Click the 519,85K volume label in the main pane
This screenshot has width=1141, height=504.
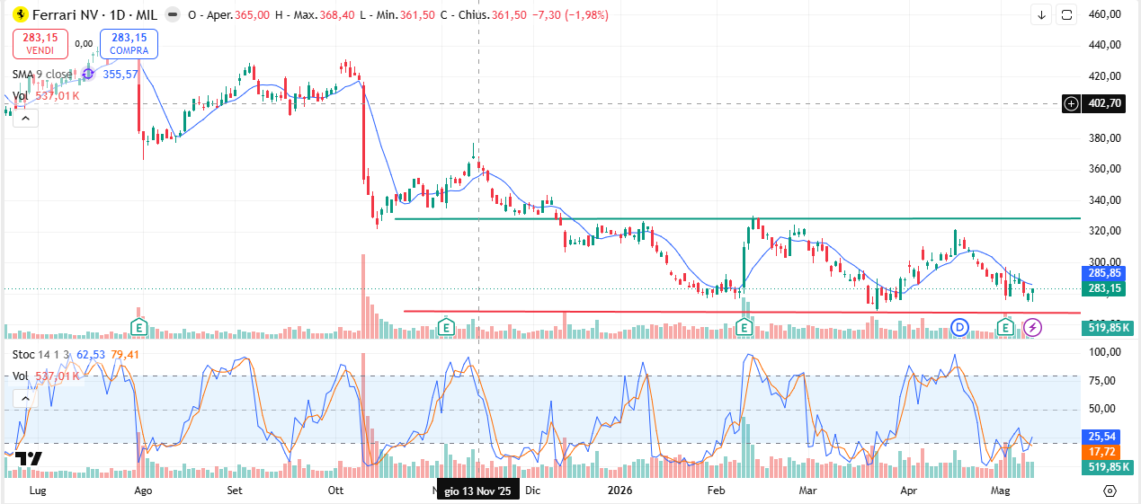point(1106,328)
